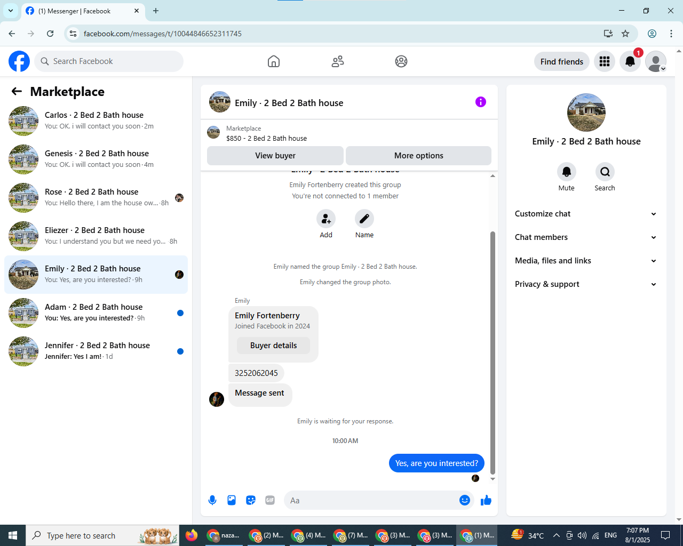Screen dimensions: 683x546
Task: Choose a GIF icon
Action: coord(270,500)
